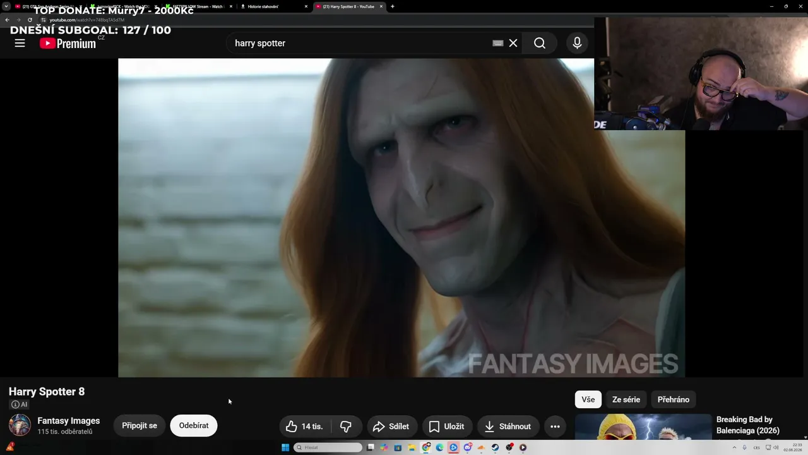The width and height of the screenshot is (808, 455).
Task: Select the Ze série filter chip
Action: click(626, 399)
